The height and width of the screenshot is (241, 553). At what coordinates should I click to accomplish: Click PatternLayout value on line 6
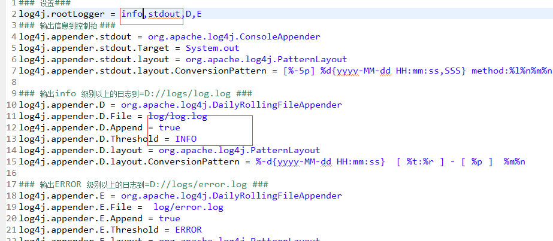pos(267,59)
